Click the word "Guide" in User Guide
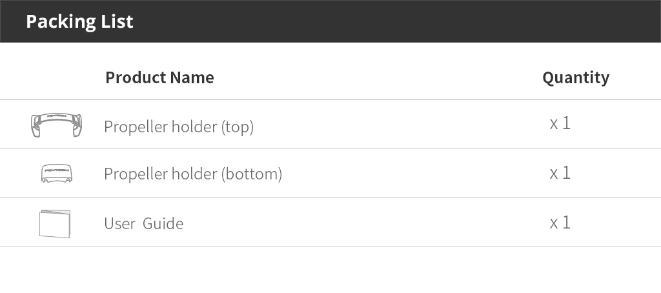661x293 pixels. 163,223
